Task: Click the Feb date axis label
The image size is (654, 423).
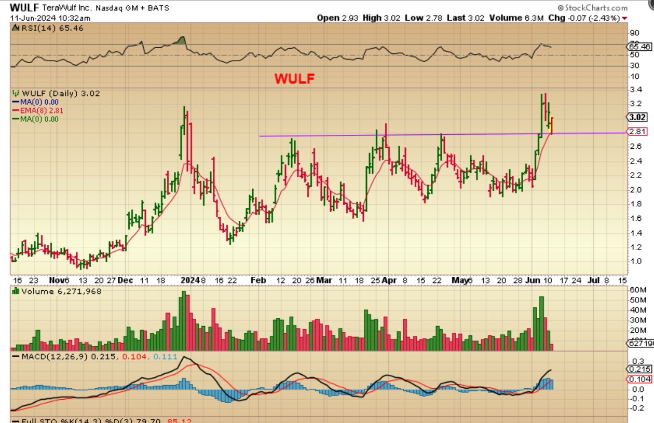Action: (x=258, y=280)
